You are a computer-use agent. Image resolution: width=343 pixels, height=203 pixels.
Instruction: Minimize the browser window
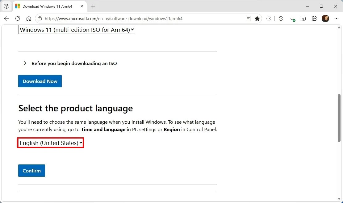click(x=307, y=6)
